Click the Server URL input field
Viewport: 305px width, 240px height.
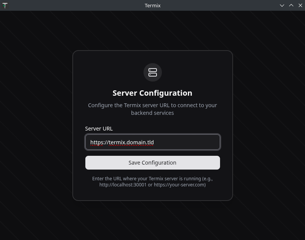coord(152,142)
